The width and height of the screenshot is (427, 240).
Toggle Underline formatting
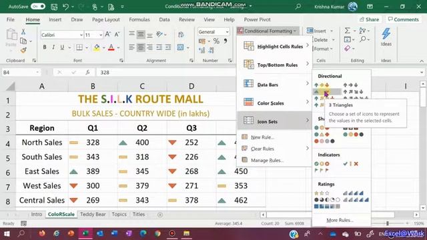tap(62, 47)
